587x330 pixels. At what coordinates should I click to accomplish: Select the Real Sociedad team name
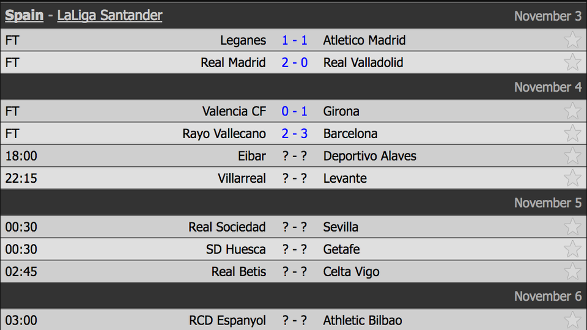pos(227,227)
